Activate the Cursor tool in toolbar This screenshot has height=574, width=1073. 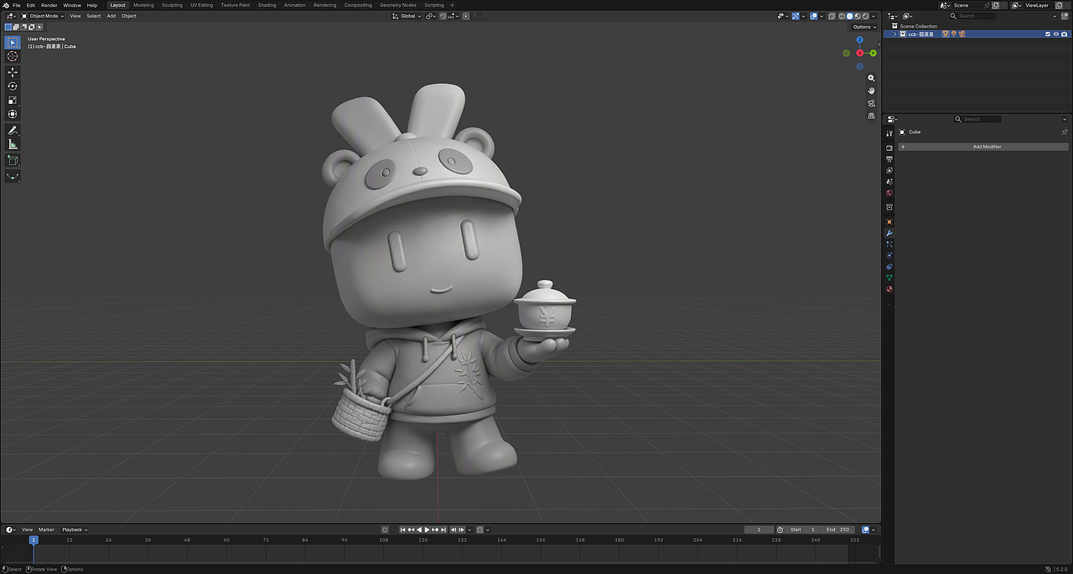[13, 56]
